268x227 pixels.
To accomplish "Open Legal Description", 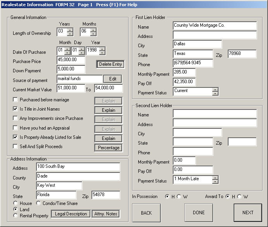I will click(71, 214).
